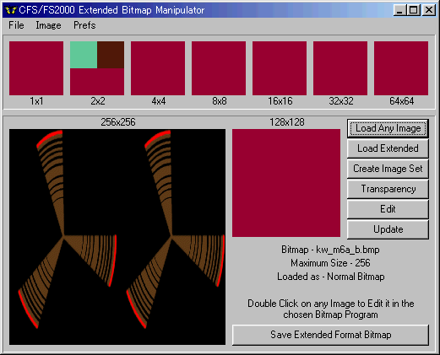The image size is (440, 355).
Task: Open the Transparency option
Action: (x=388, y=189)
